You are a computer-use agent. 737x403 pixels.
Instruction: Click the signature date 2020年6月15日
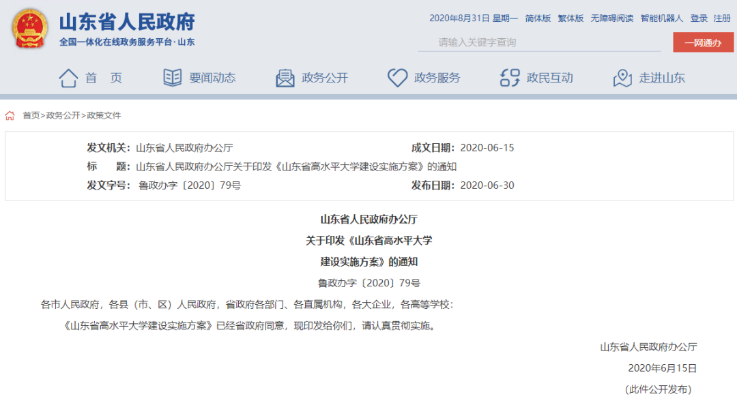tap(662, 368)
